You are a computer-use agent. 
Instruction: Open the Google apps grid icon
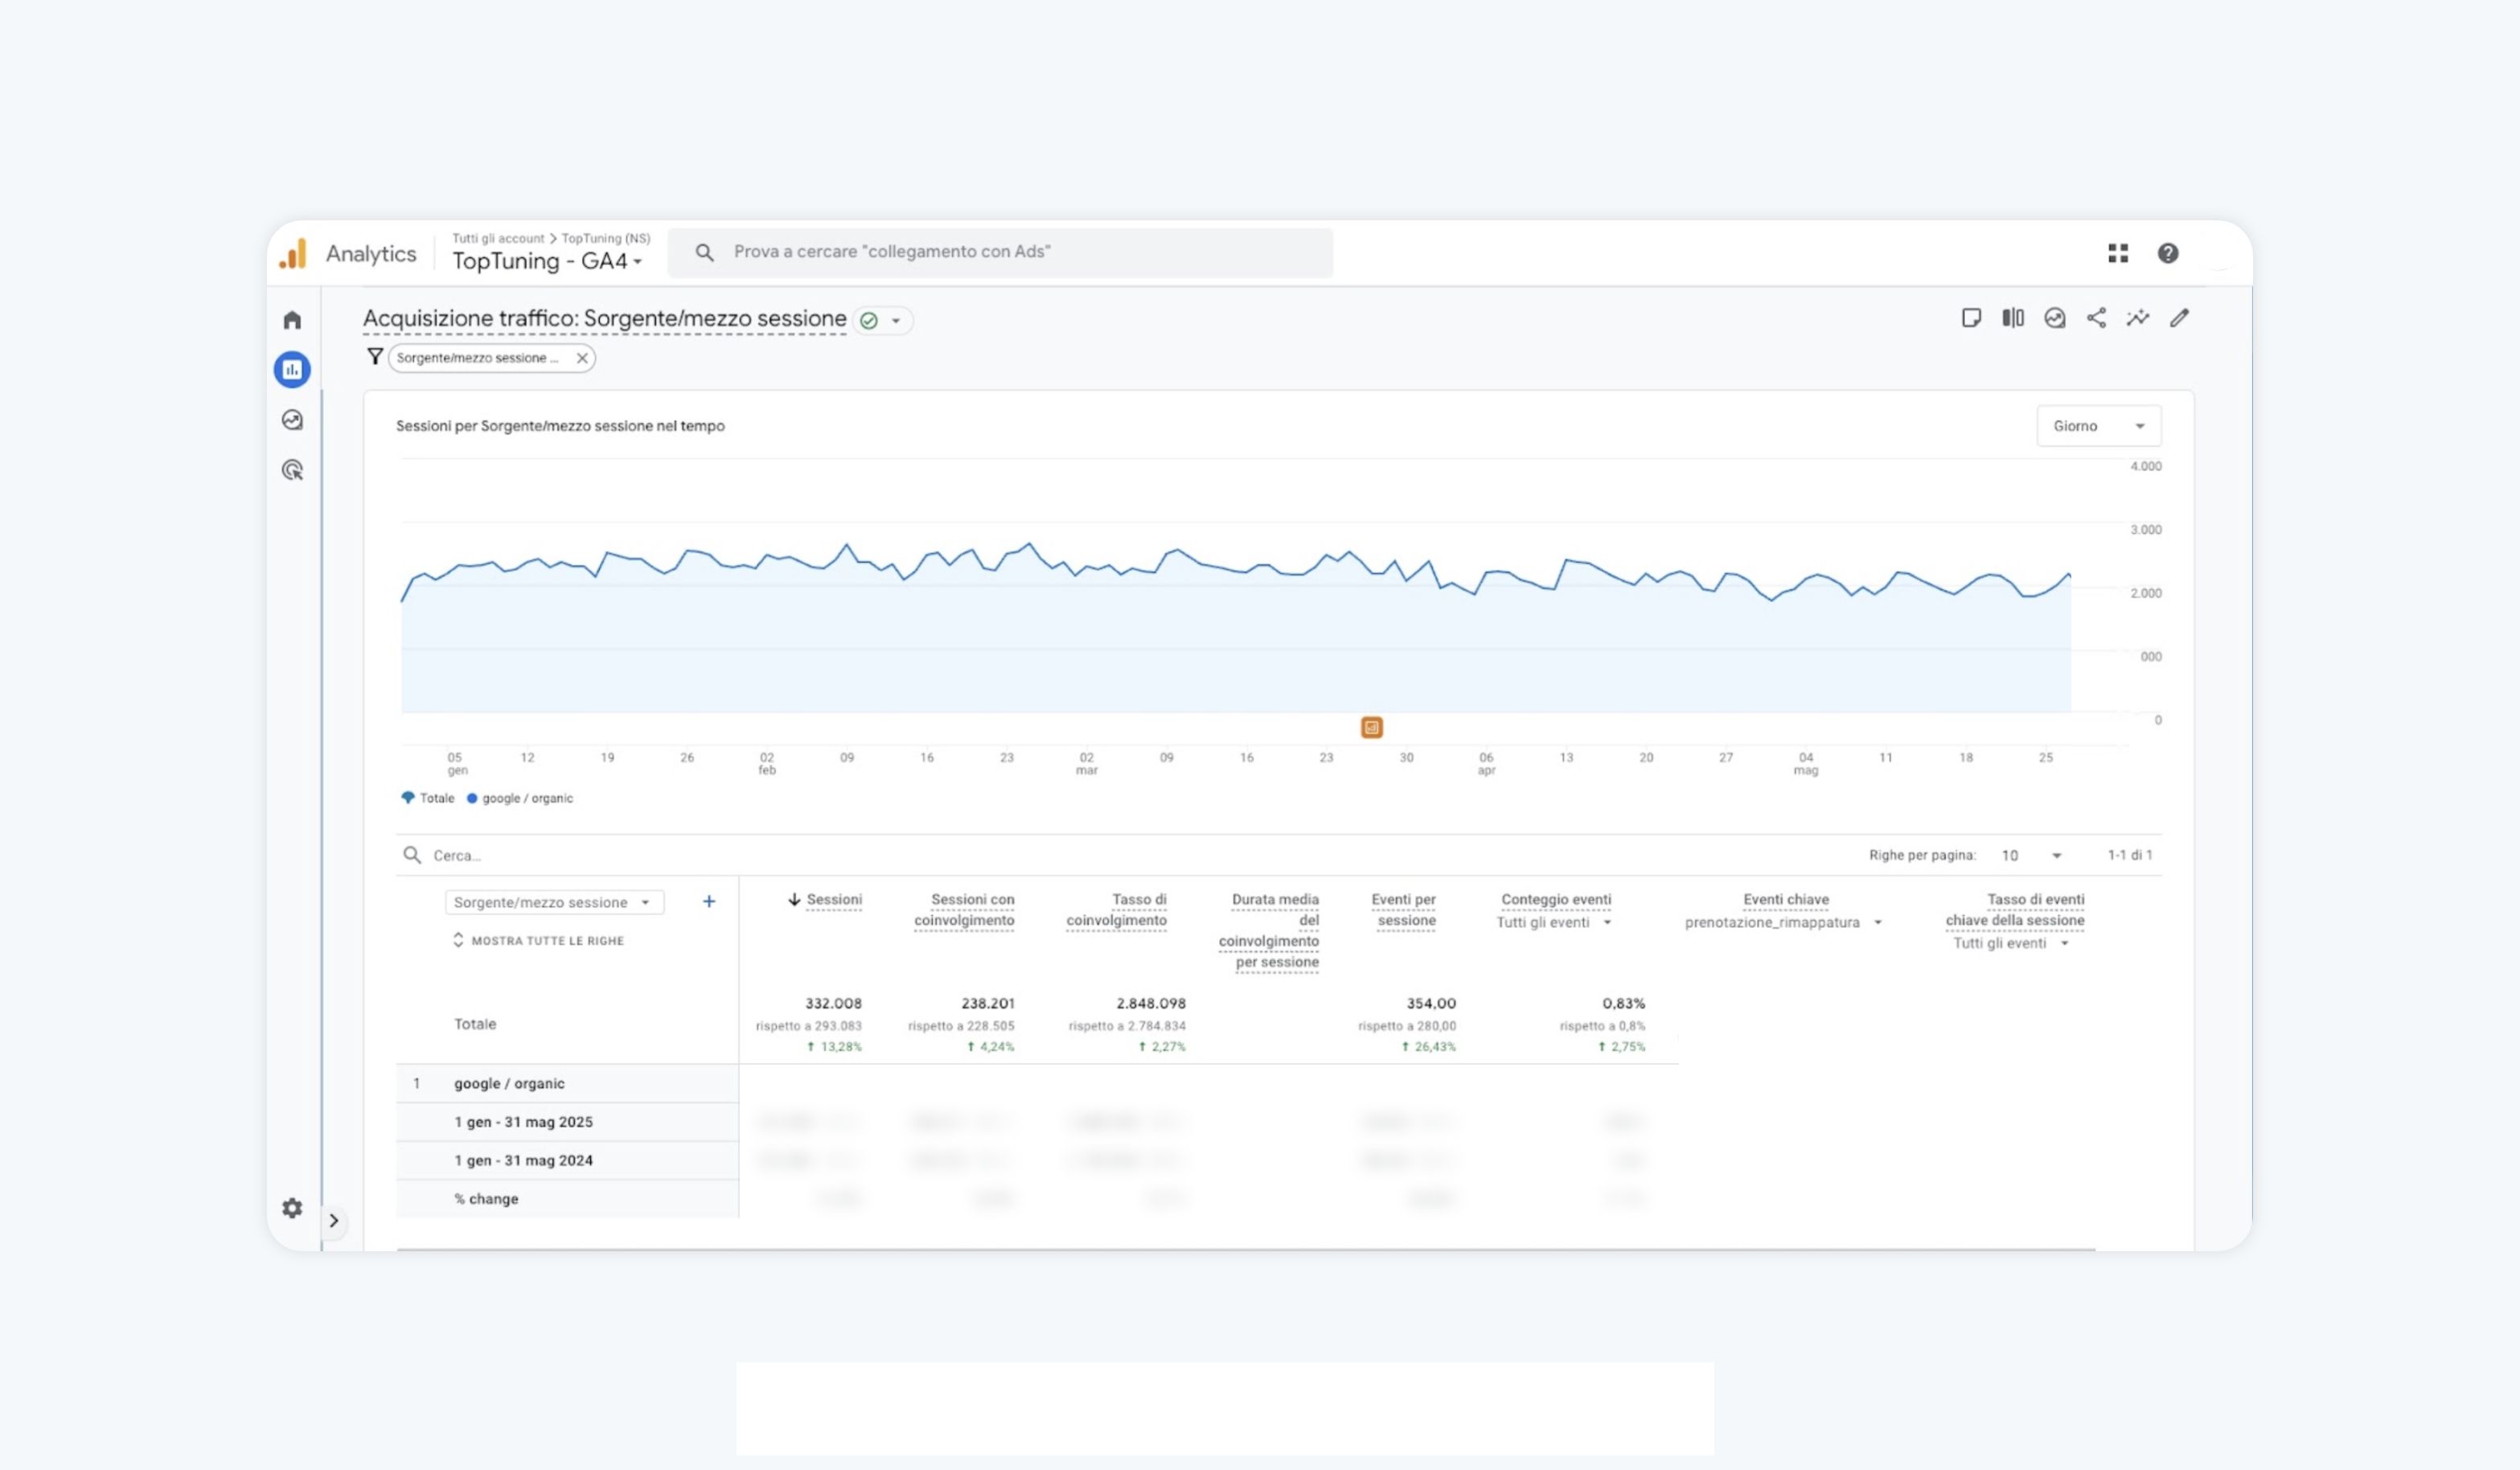click(2118, 253)
